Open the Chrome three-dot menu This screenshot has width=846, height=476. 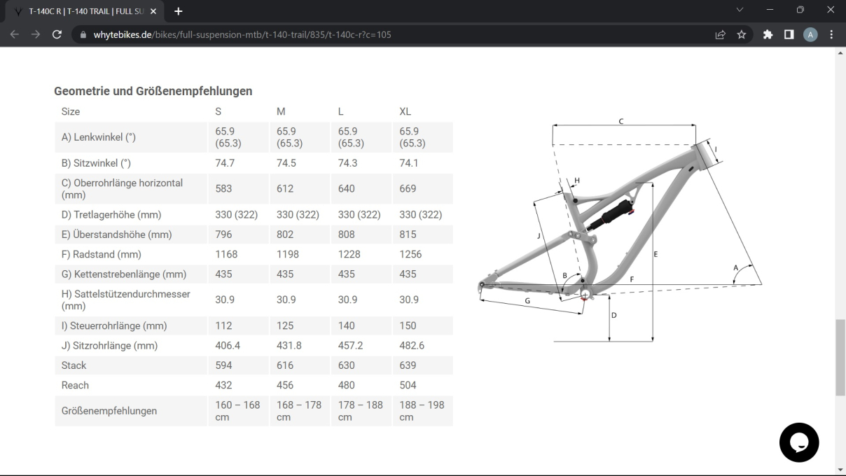[x=831, y=34]
